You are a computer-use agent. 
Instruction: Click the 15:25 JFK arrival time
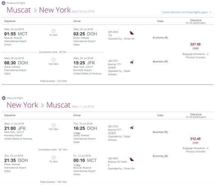pyautogui.click(x=84, y=63)
